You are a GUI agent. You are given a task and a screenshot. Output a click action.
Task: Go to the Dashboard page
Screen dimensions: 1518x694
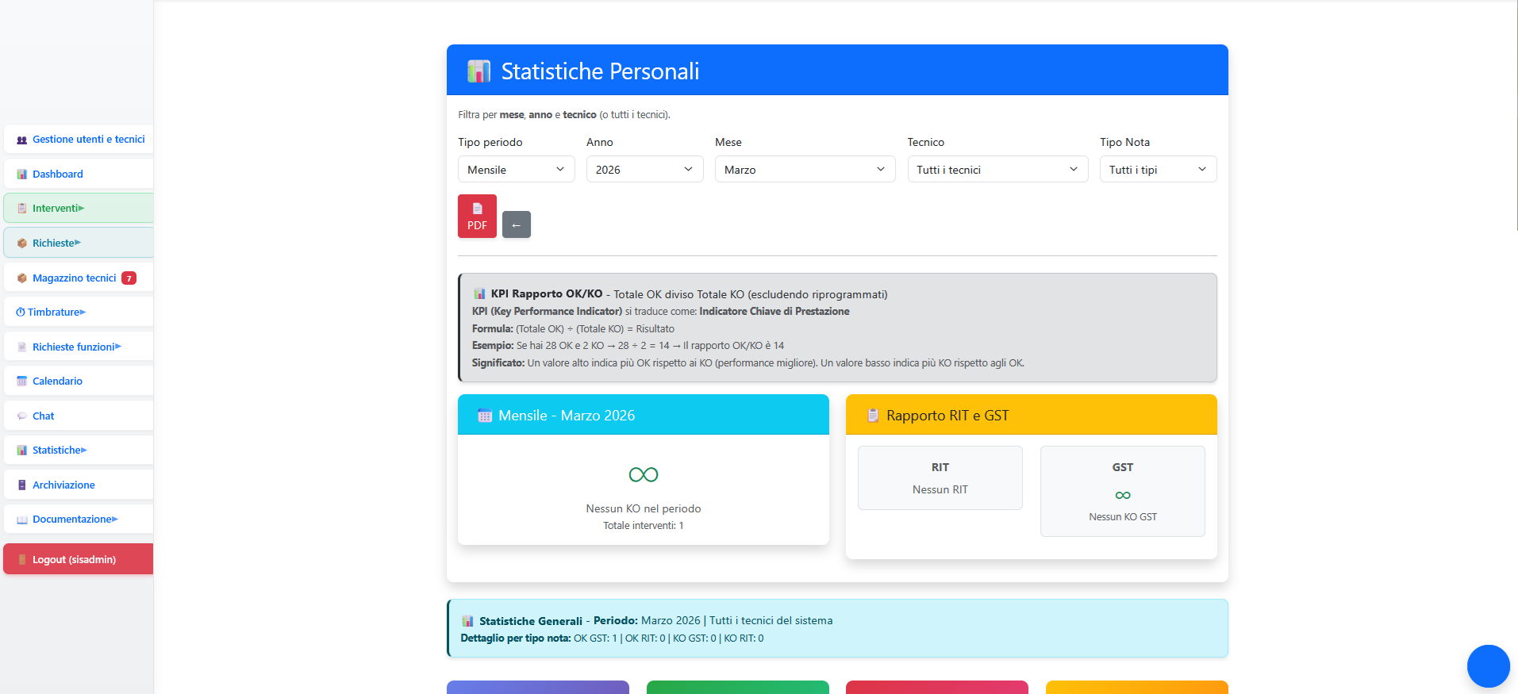[x=79, y=174]
